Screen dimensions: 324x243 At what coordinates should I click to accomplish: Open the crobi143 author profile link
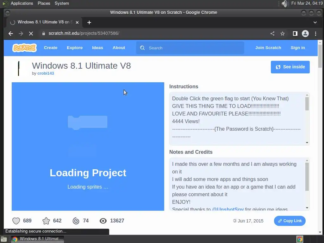[x=46, y=73]
